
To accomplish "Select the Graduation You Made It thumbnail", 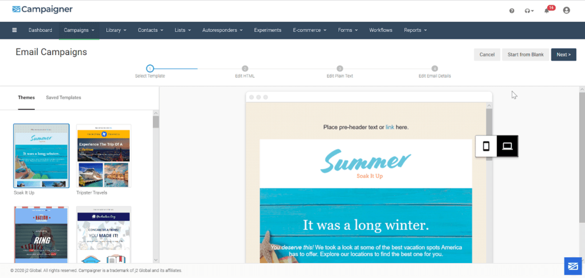I will 104,234.
